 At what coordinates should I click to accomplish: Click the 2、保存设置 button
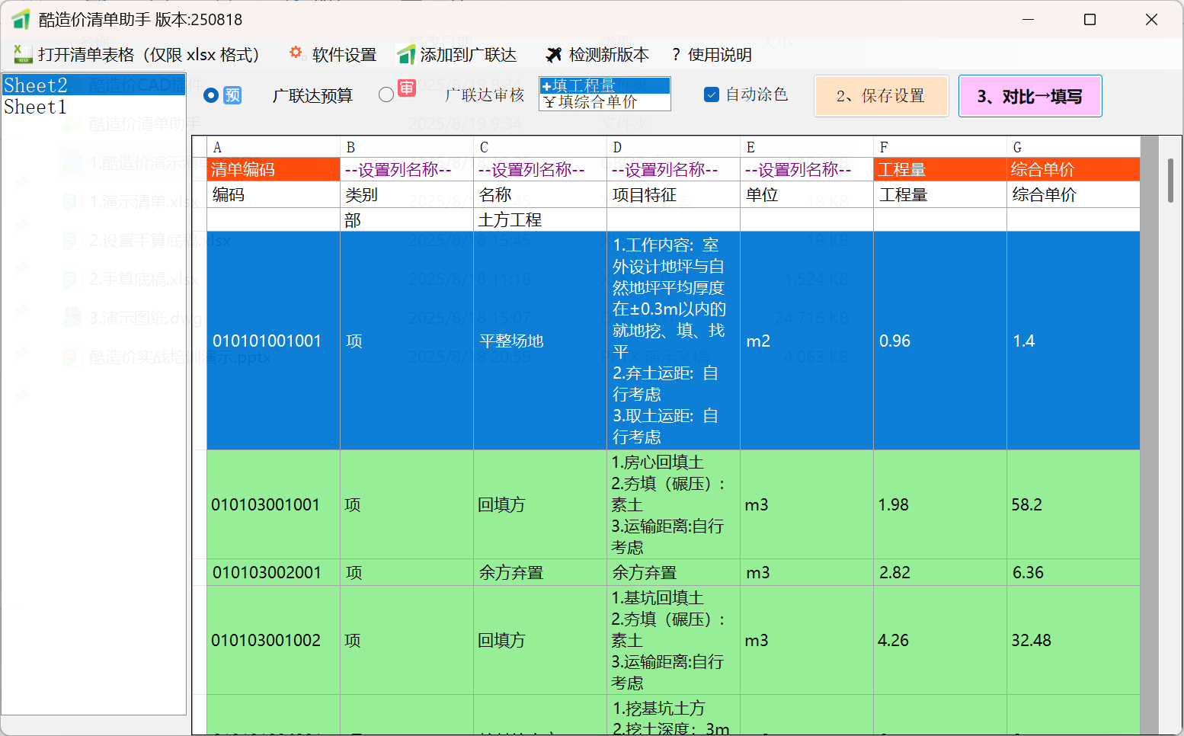[881, 96]
